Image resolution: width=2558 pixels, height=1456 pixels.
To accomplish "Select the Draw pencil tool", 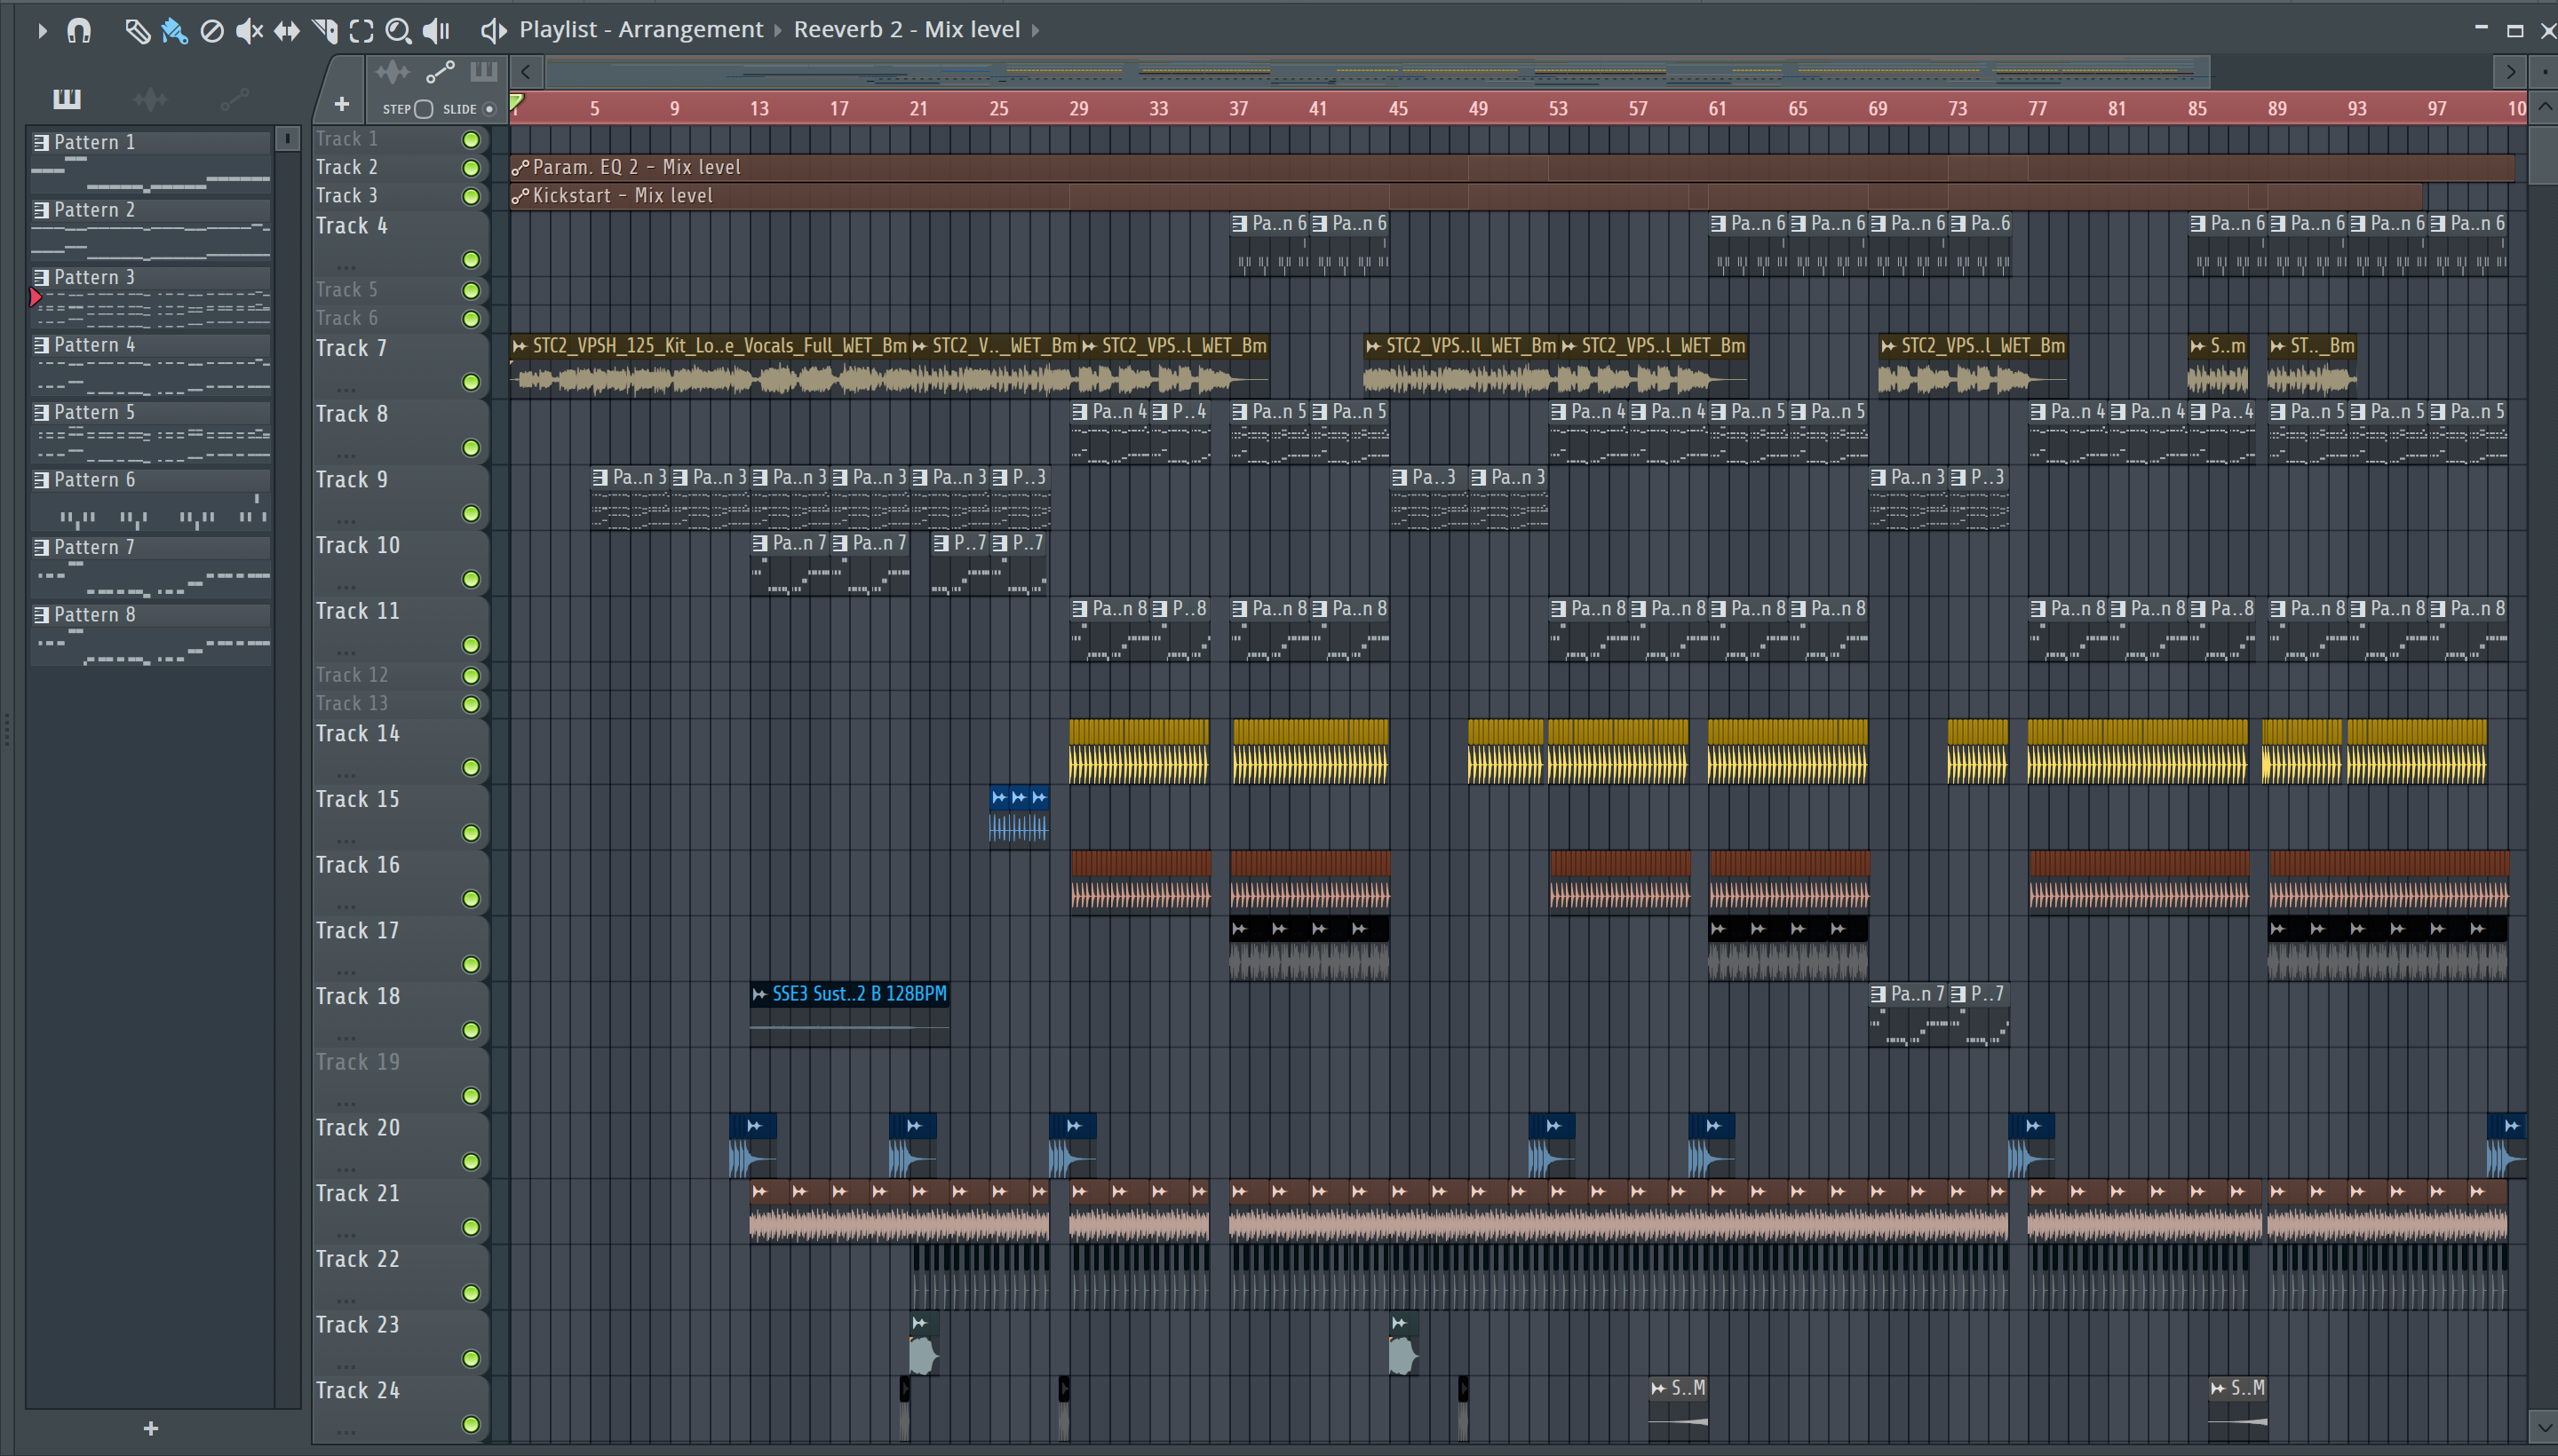I will pos(137,31).
